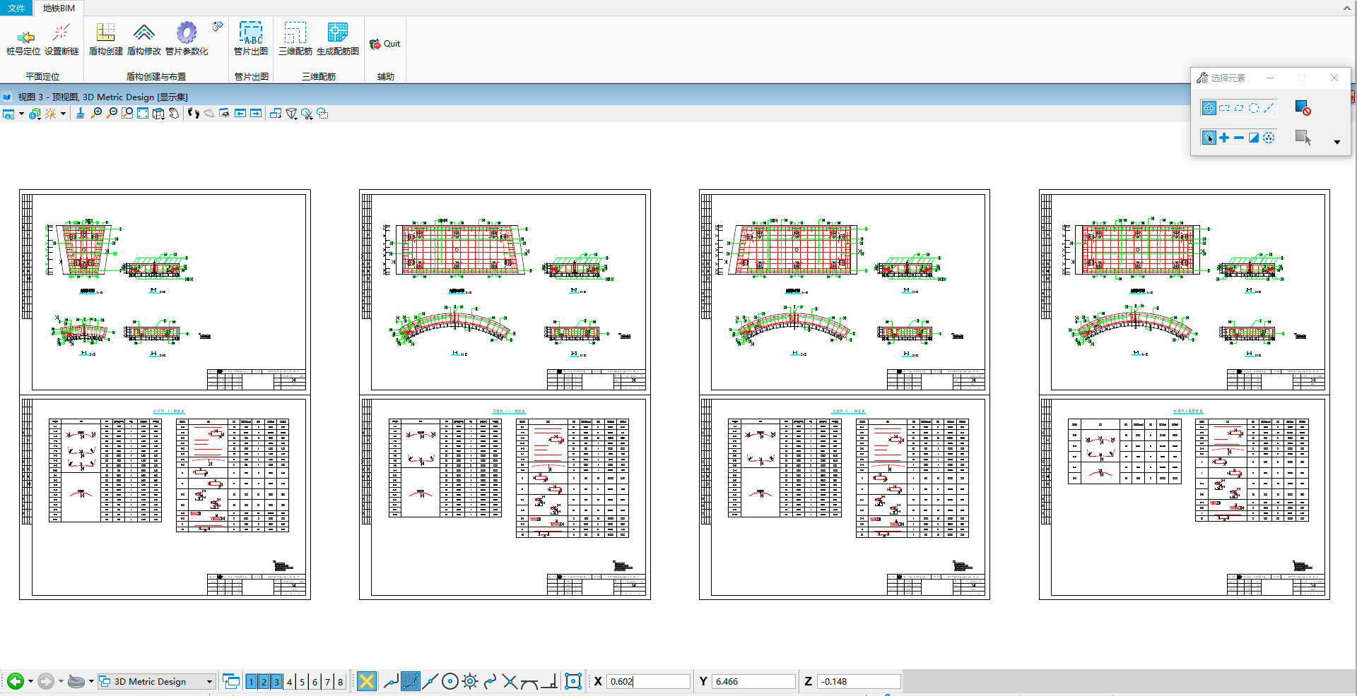Open the 管片参数化 gear tool
Viewport: 1357px width, 696px height.
187,39
